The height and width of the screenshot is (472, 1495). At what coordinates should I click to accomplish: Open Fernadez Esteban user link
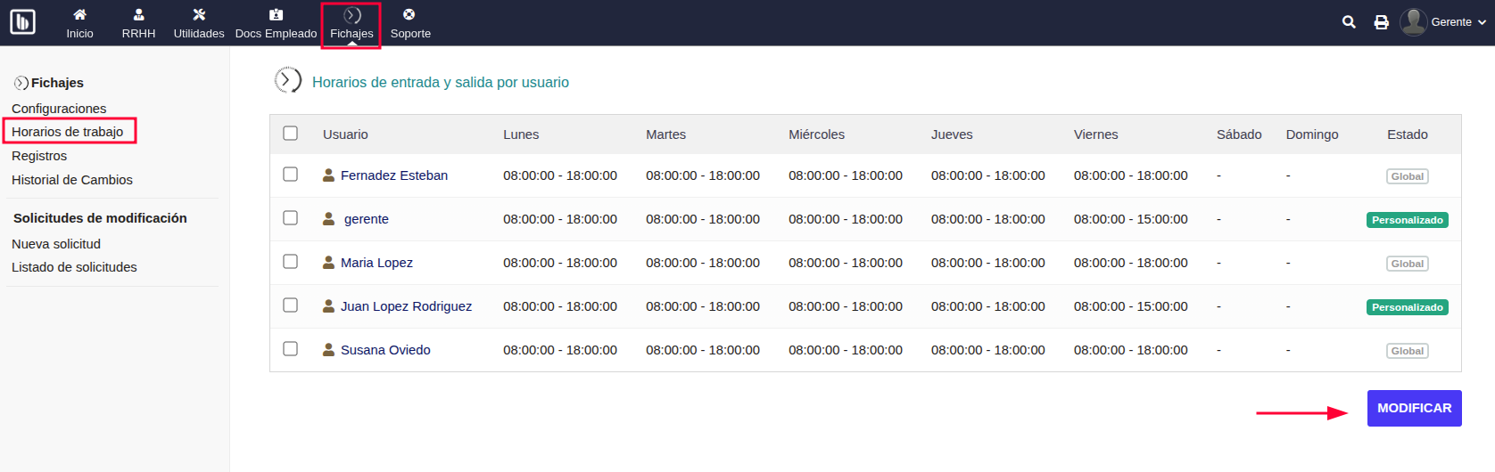[x=394, y=175]
